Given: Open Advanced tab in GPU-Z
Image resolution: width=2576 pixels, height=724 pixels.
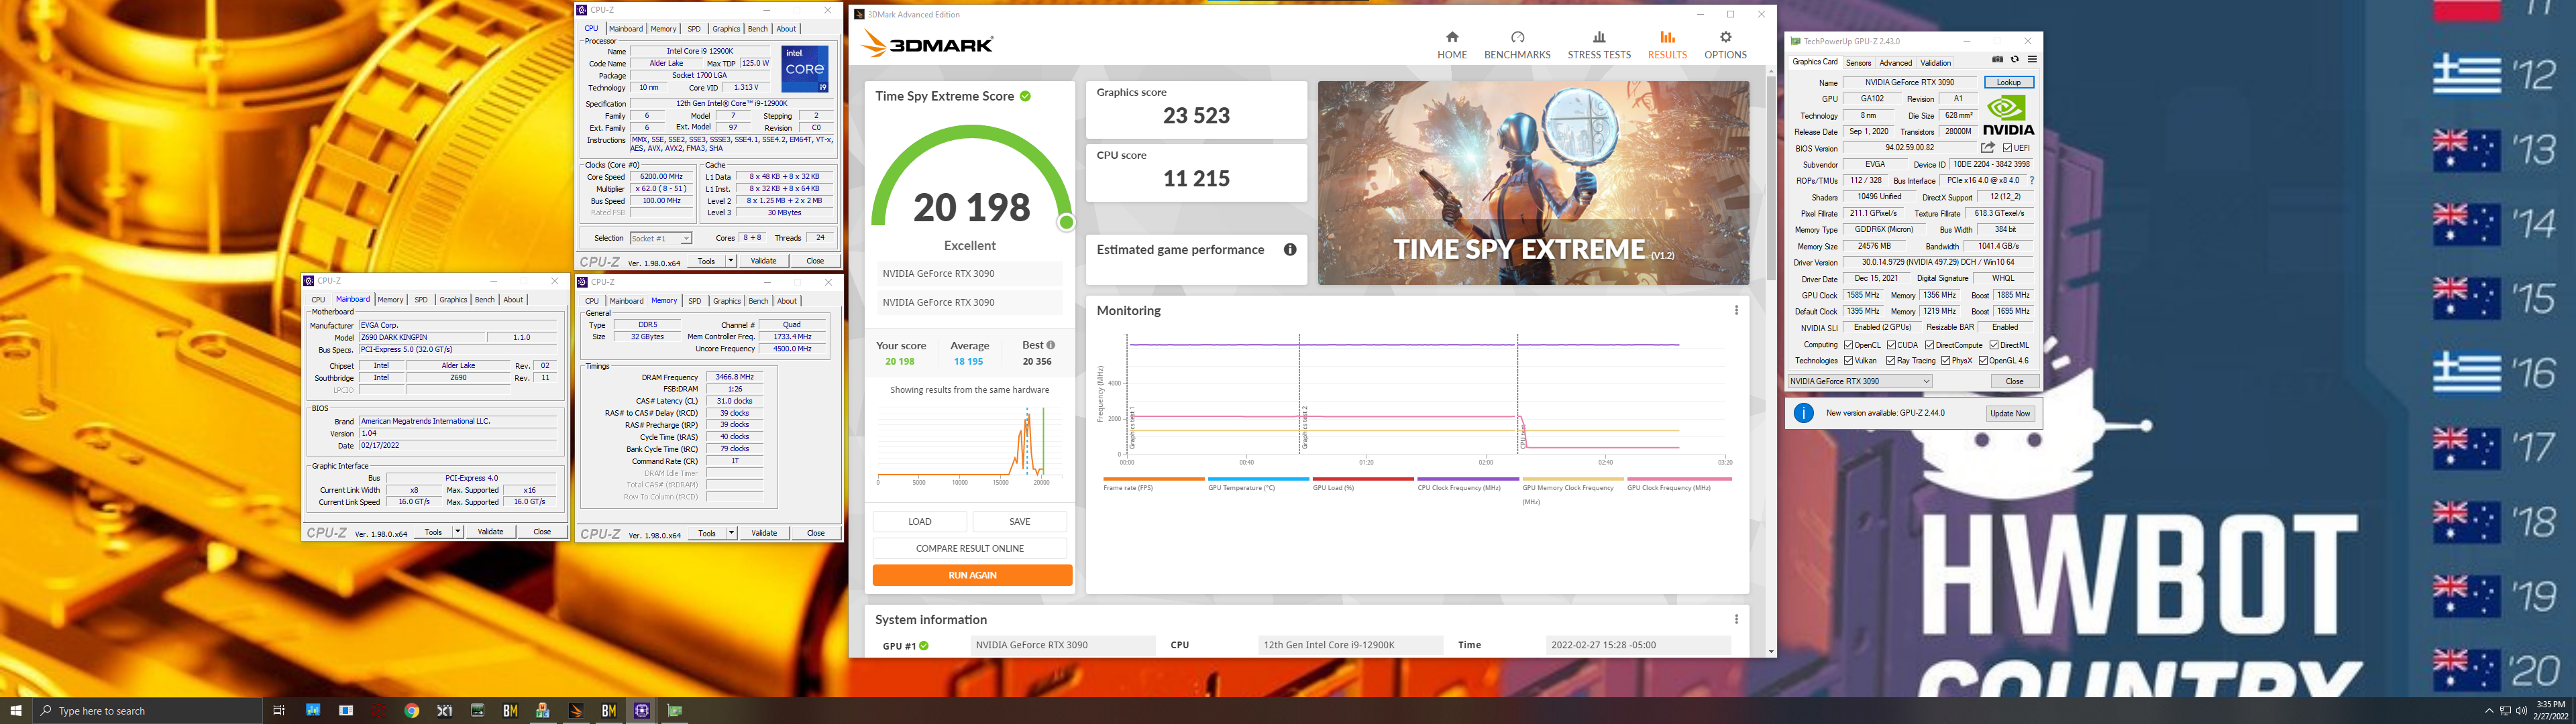Looking at the screenshot, I should click(x=1895, y=63).
